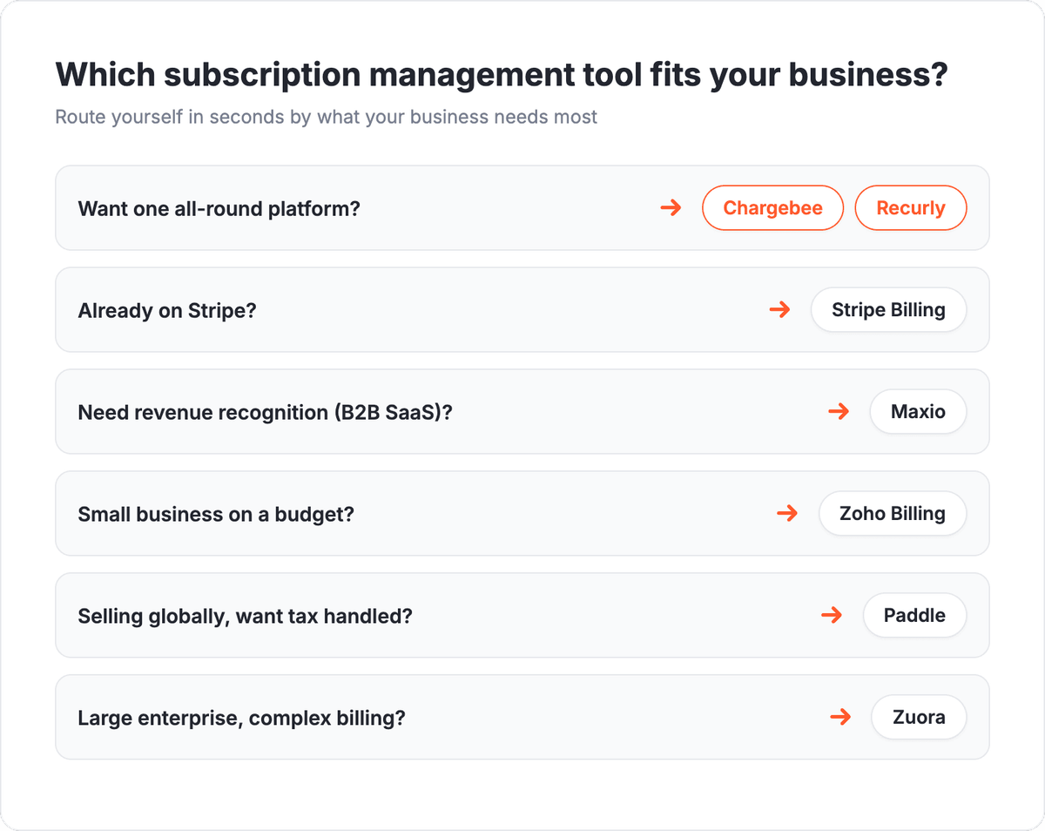Click the arrow icon before Chargebee
The image size is (1045, 831).
pos(671,208)
